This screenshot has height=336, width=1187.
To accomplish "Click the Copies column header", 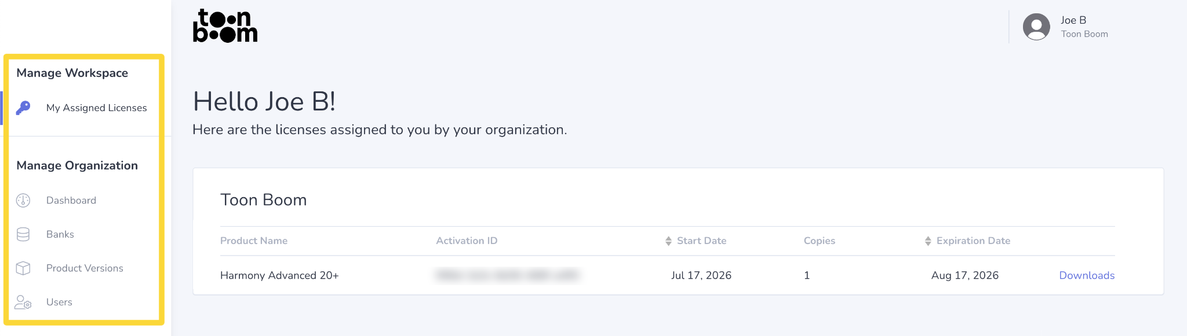I will pos(820,241).
